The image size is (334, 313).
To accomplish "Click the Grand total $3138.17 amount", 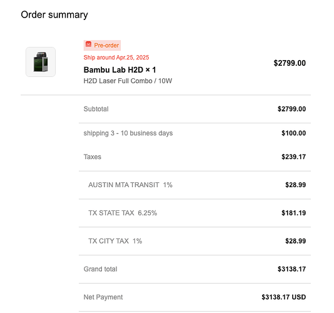I will click(x=291, y=269).
